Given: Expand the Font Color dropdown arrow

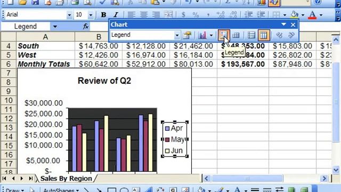Looking at the screenshot, I should tap(321, 15).
